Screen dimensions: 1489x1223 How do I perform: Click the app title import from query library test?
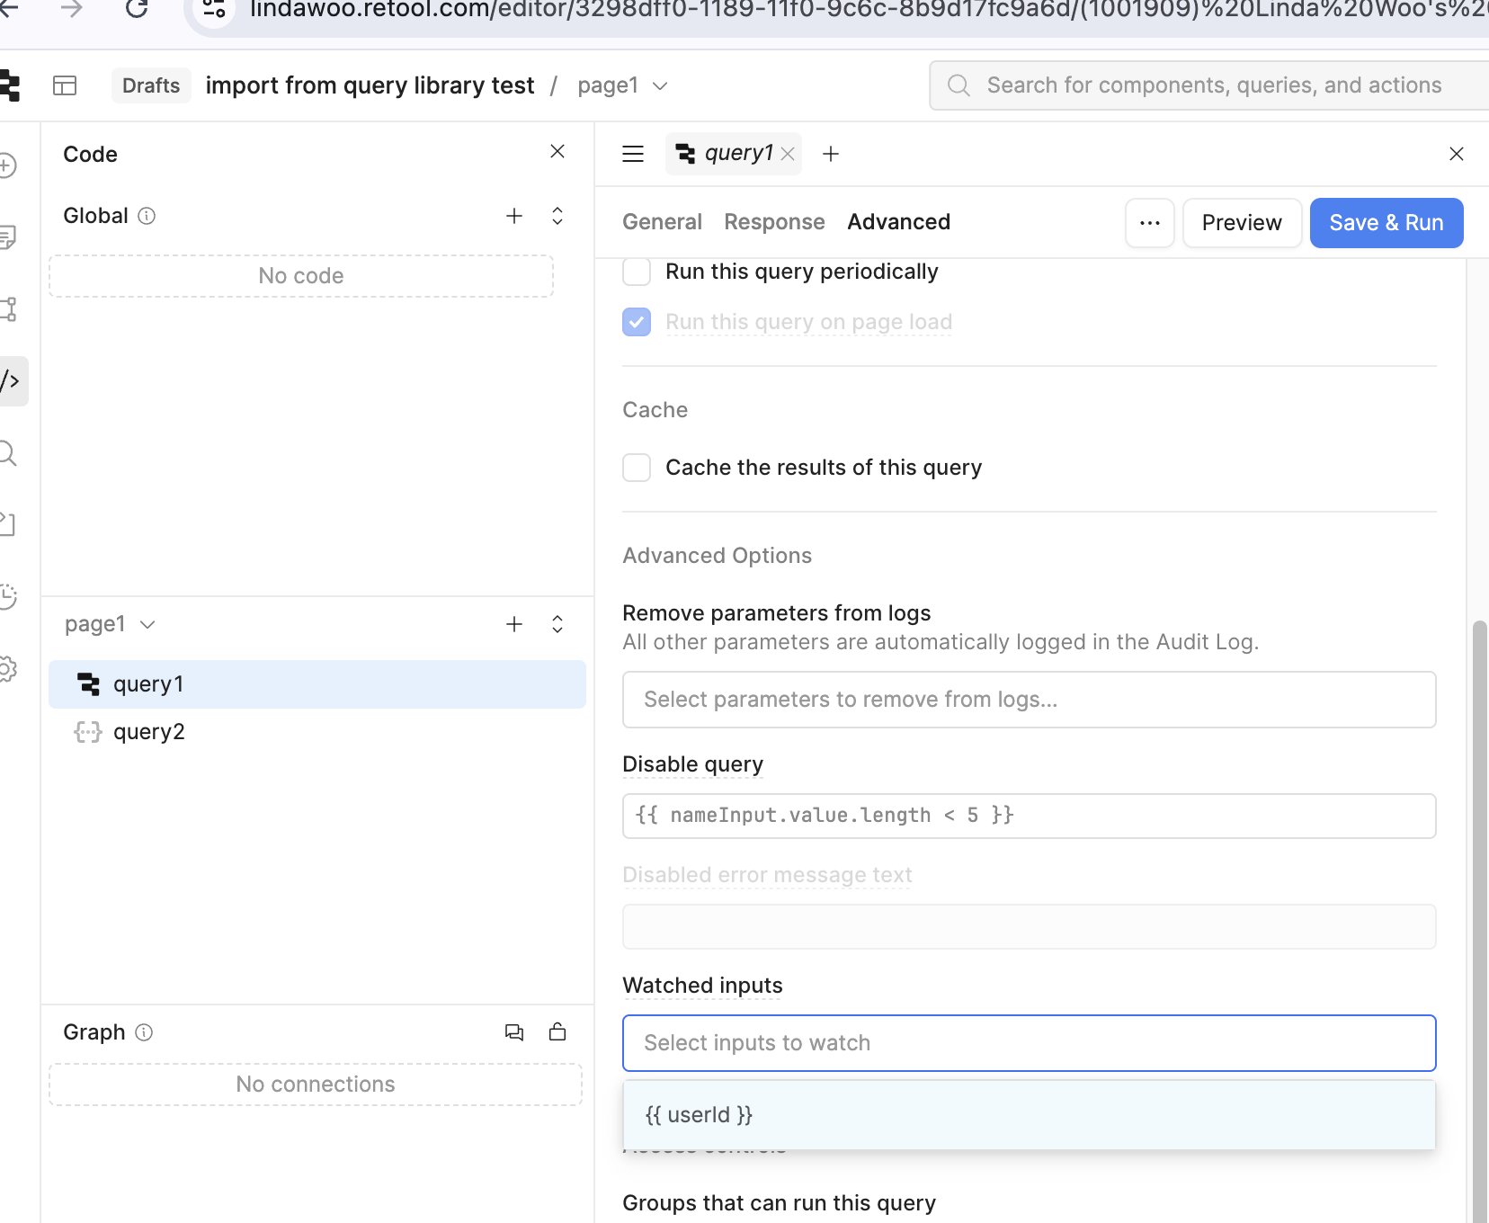pos(370,85)
